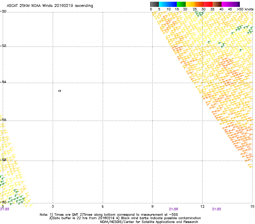Click the Data buffer is 22 hrs note
This screenshot has height=224, width=255.
pos(125,218)
